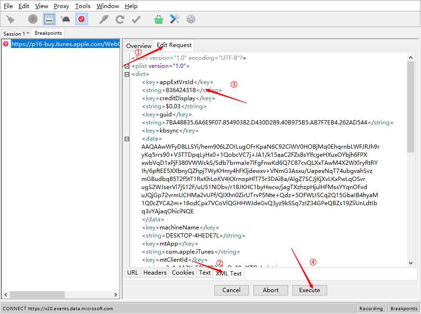Click the Execute button
The image size is (421, 314).
click(310, 290)
